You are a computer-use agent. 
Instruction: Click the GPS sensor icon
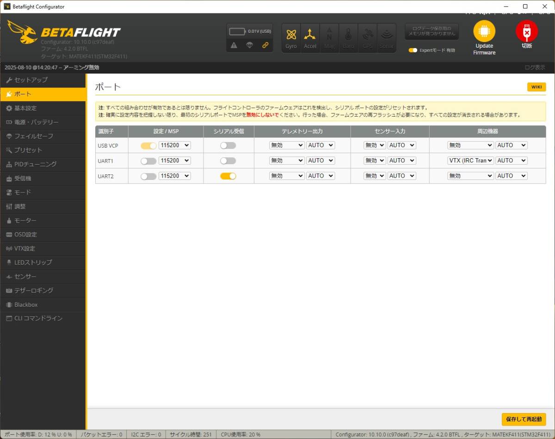pos(368,38)
